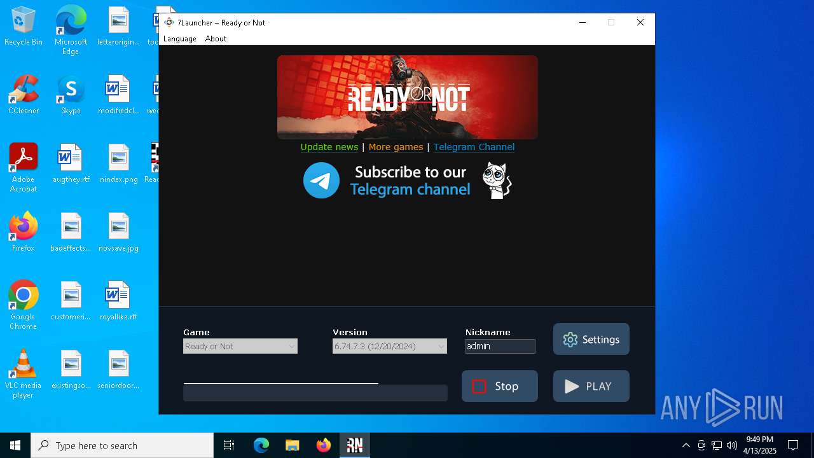Click the Ready or Not banner image
Image resolution: width=814 pixels, height=458 pixels.
[x=408, y=97]
